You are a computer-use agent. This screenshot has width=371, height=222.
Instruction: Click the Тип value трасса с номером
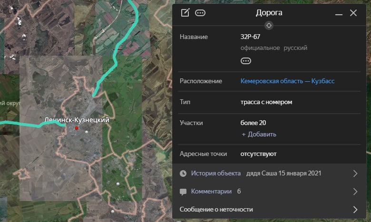(x=266, y=102)
